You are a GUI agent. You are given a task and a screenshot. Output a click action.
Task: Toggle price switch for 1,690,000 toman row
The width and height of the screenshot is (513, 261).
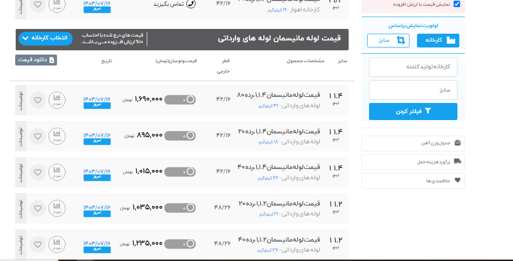pyautogui.click(x=180, y=100)
